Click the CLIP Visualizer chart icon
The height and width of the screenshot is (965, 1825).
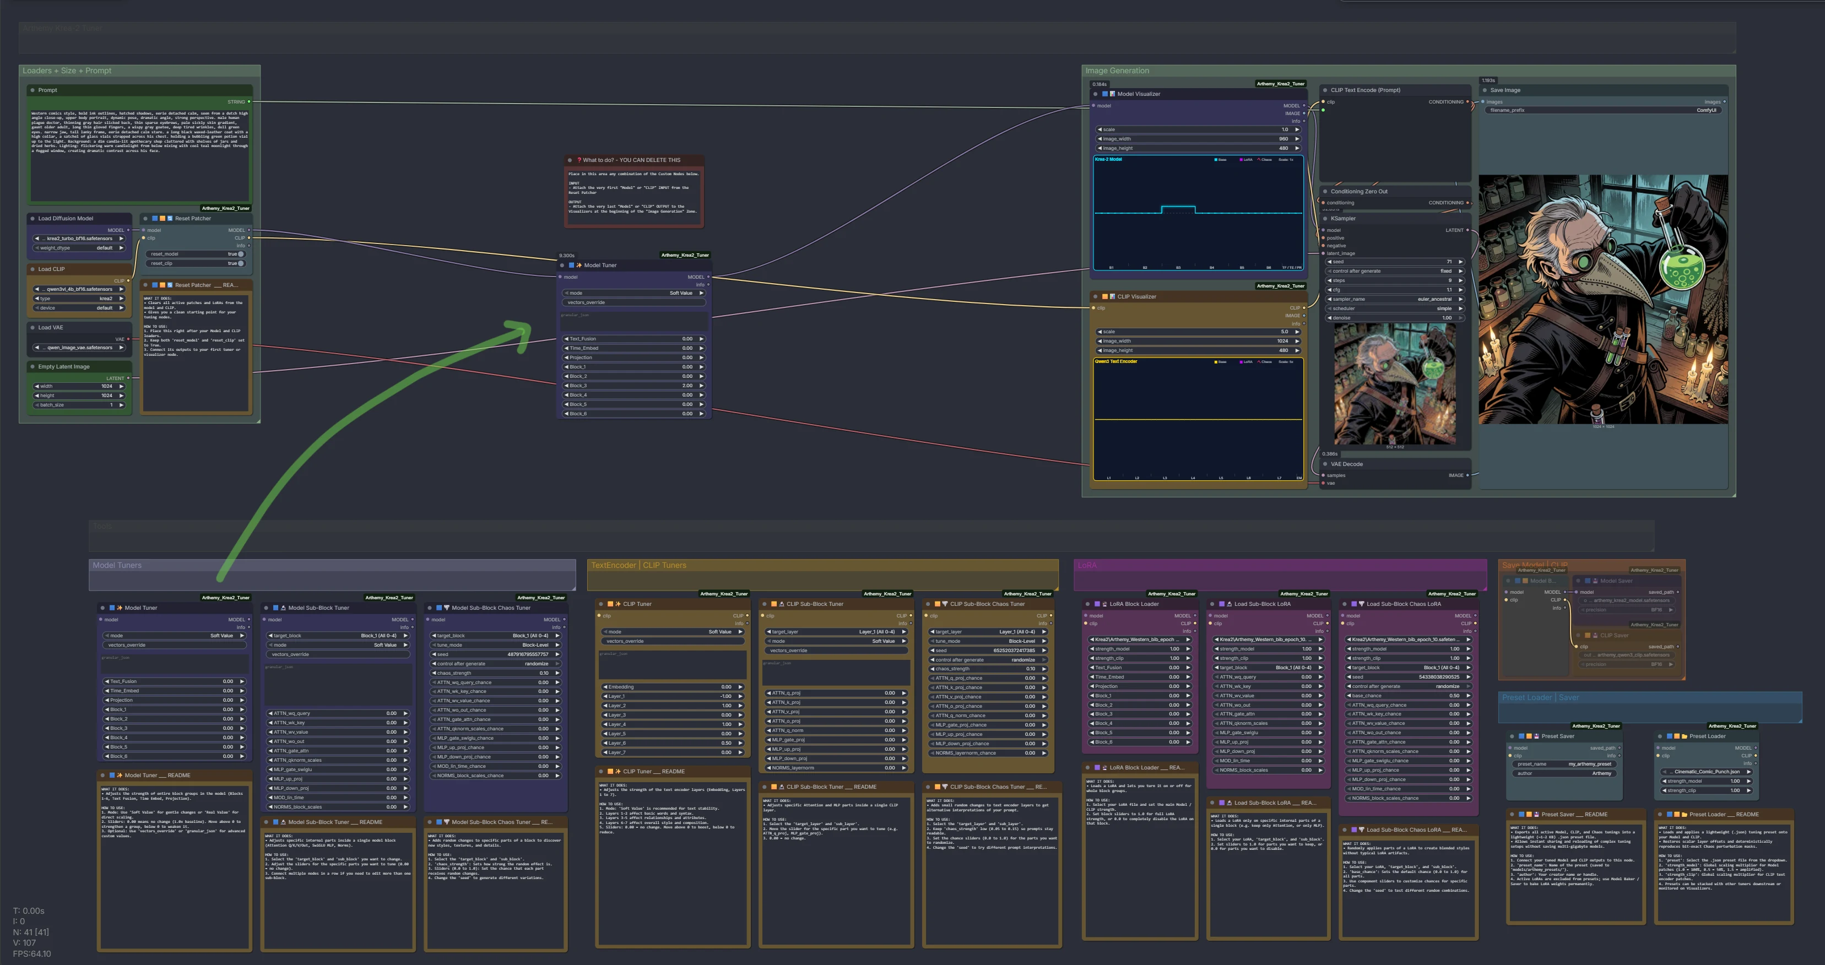point(1112,297)
